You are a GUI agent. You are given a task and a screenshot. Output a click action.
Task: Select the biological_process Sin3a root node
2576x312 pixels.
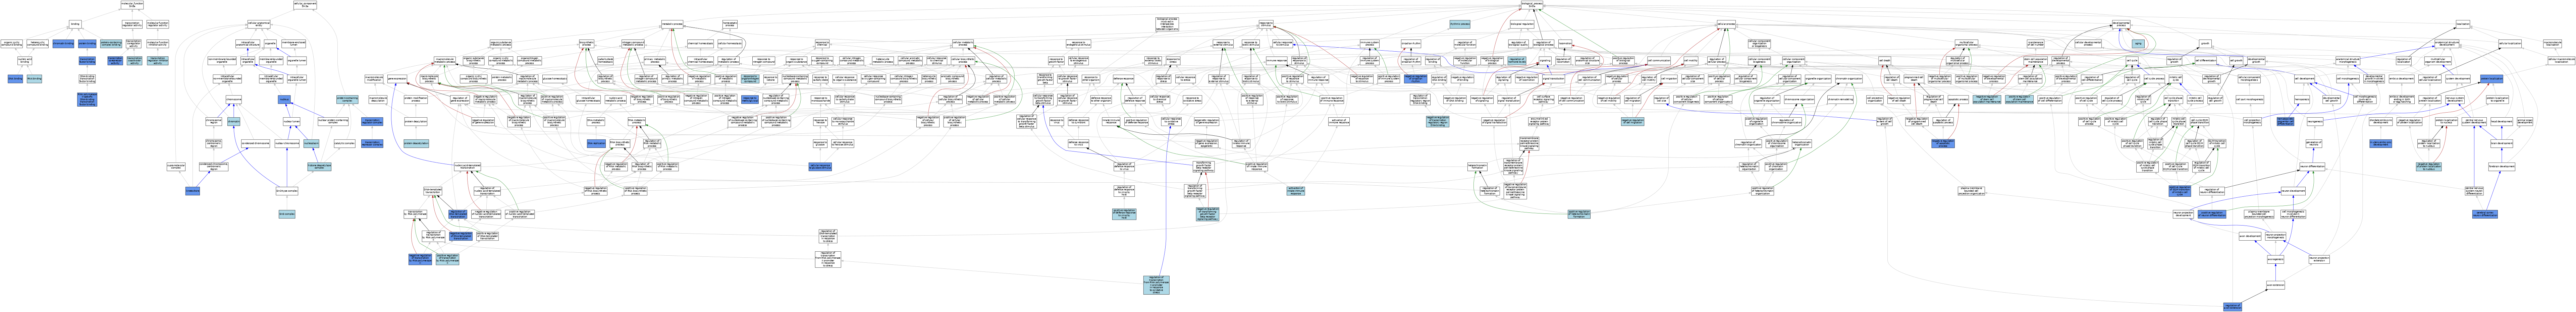tap(1532, 5)
